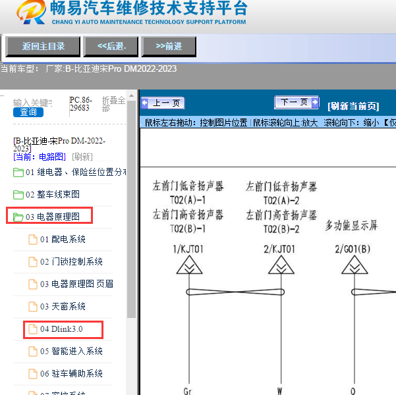Image resolution: width=396 pixels, height=395 pixels.
Task: Click the right arrow icon on 下一页
Action: [315, 102]
